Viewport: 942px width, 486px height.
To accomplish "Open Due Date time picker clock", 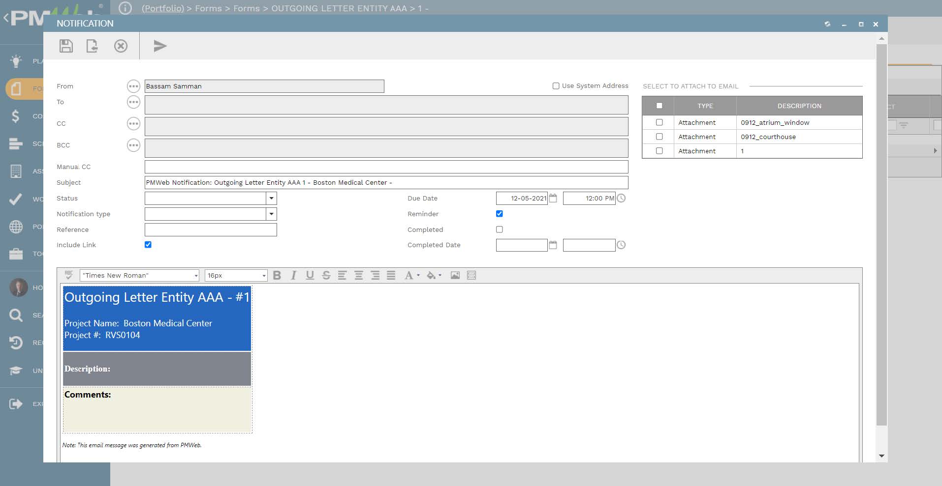I will 621,198.
